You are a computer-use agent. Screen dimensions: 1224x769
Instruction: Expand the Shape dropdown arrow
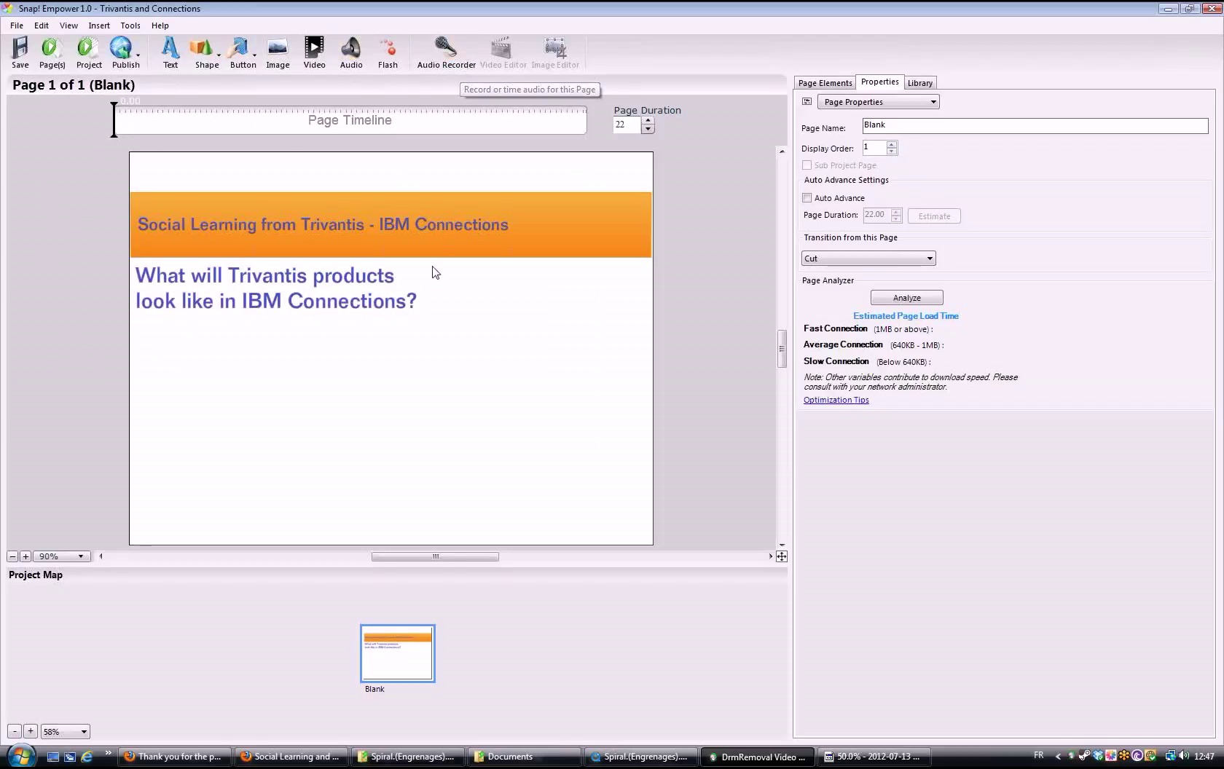click(x=219, y=55)
